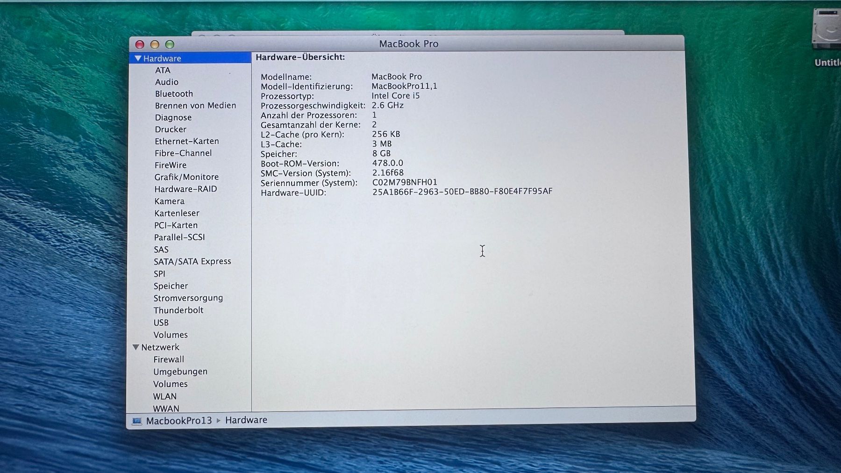Select FireWire in the sidebar

coord(171,165)
